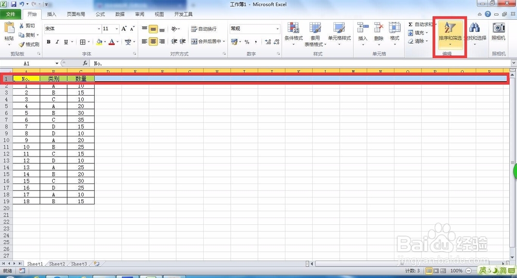The image size is (517, 278).
Task: Switch to the Data tab
Action: [x=120, y=14]
